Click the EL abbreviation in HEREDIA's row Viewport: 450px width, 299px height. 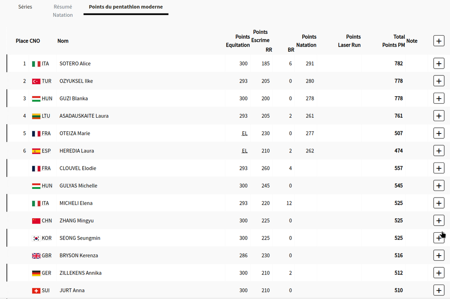click(244, 151)
